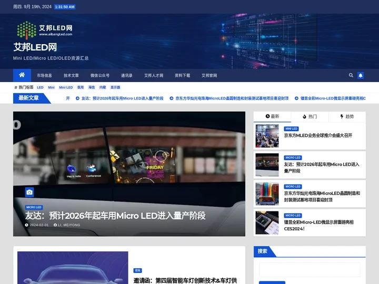This screenshot has width=379, height=284.
Task: Open sidebar thumbnail of 友达 car Micro LED article
Action: pos(267,165)
